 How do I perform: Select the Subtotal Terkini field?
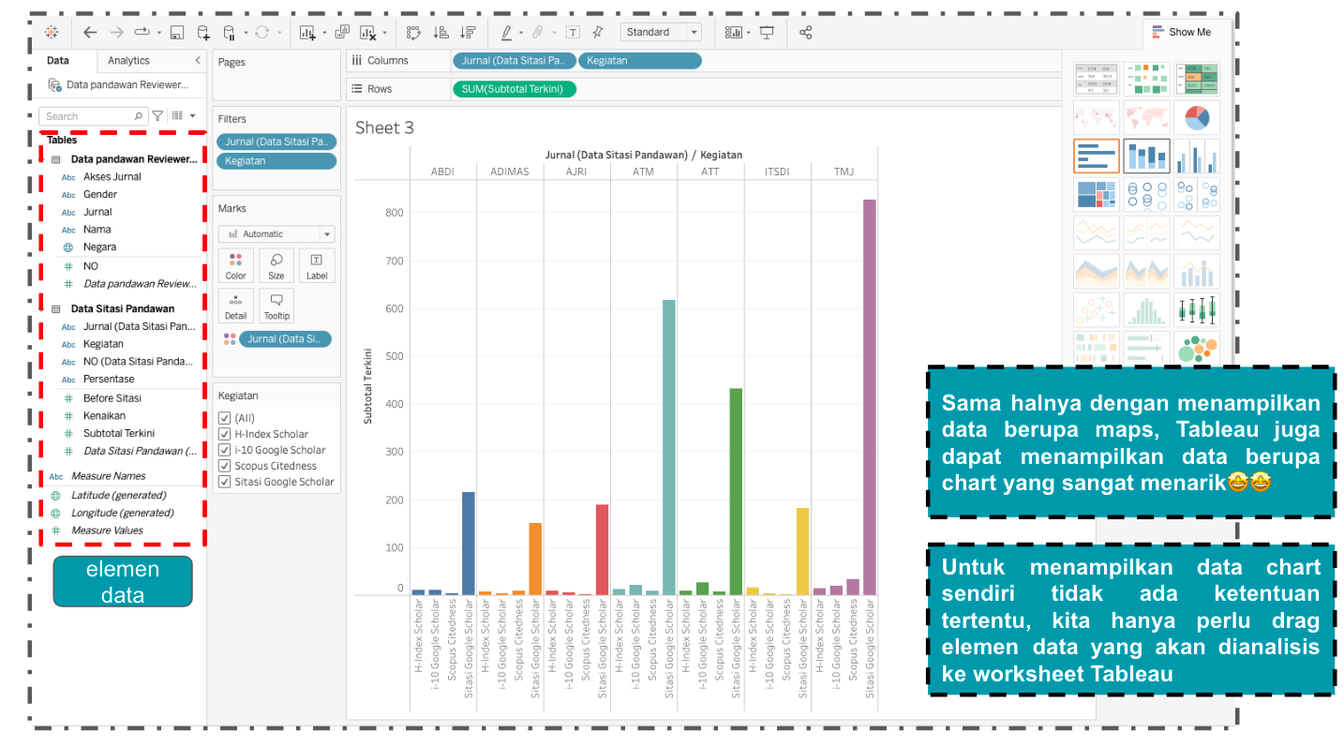pyautogui.click(x=118, y=433)
